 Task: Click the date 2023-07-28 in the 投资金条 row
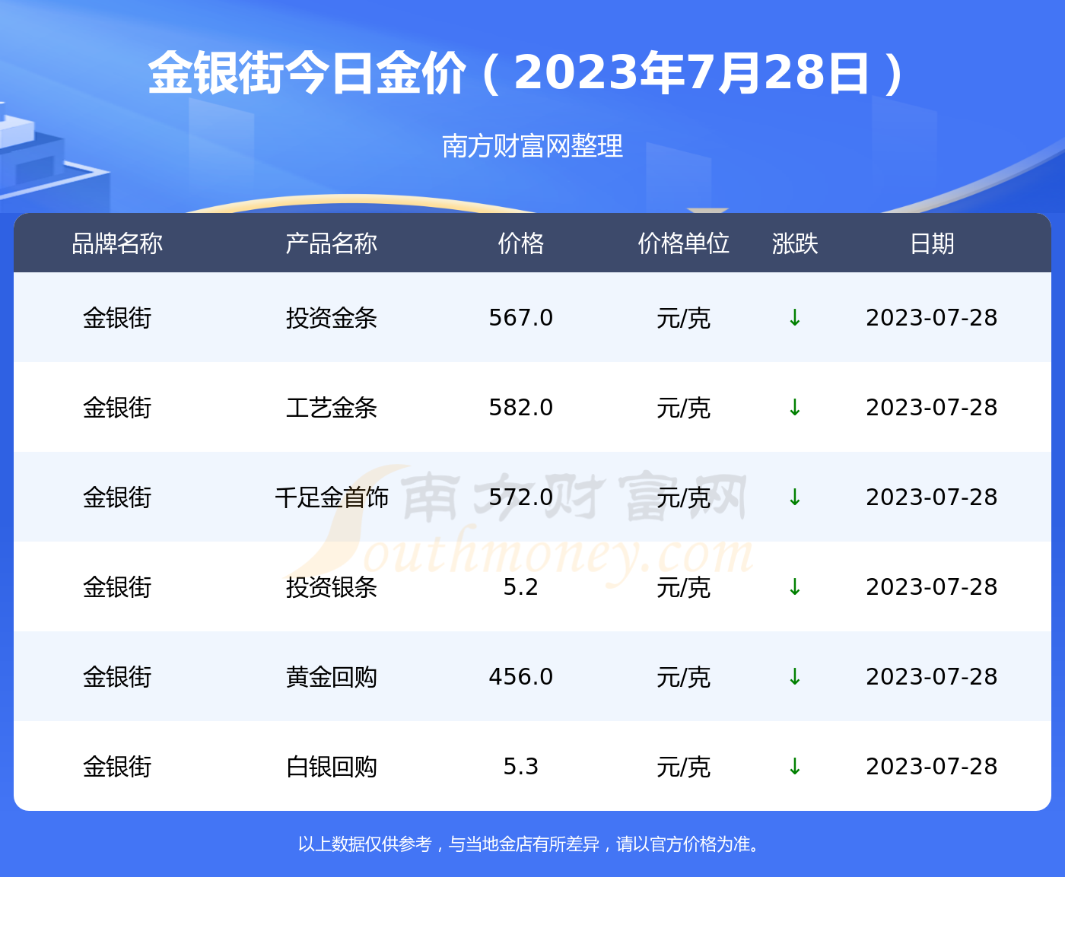932,318
